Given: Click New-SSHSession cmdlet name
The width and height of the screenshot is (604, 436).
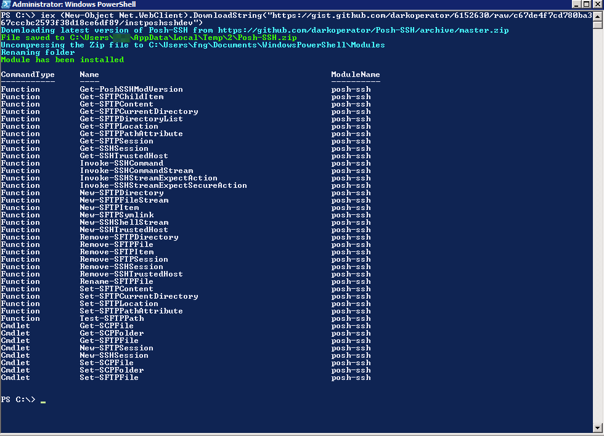Looking at the screenshot, I should point(114,355).
